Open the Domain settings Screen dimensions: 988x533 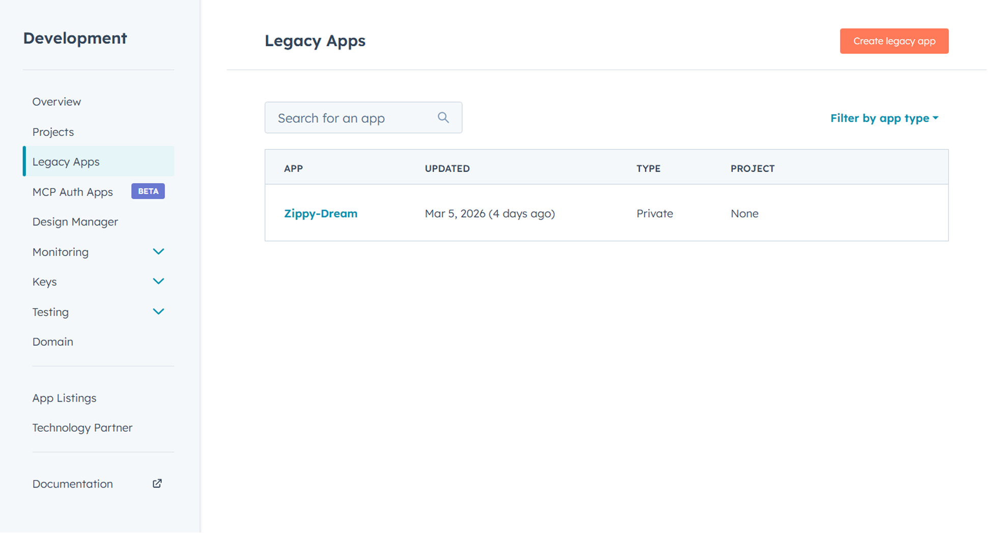pyautogui.click(x=52, y=341)
